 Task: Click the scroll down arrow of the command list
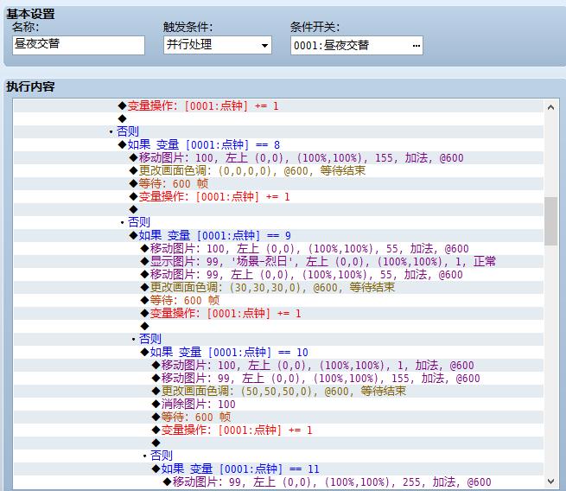click(x=550, y=481)
